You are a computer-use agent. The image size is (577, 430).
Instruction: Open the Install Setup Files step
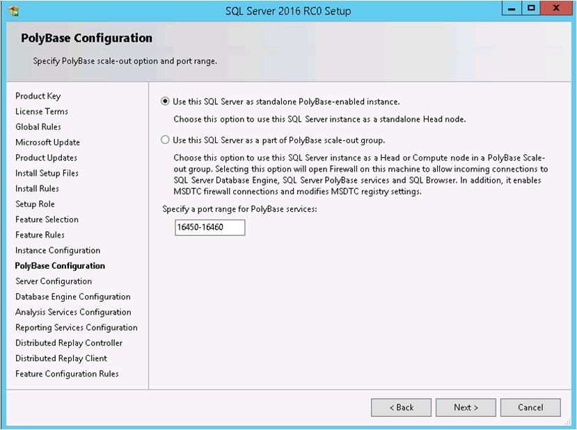click(47, 174)
